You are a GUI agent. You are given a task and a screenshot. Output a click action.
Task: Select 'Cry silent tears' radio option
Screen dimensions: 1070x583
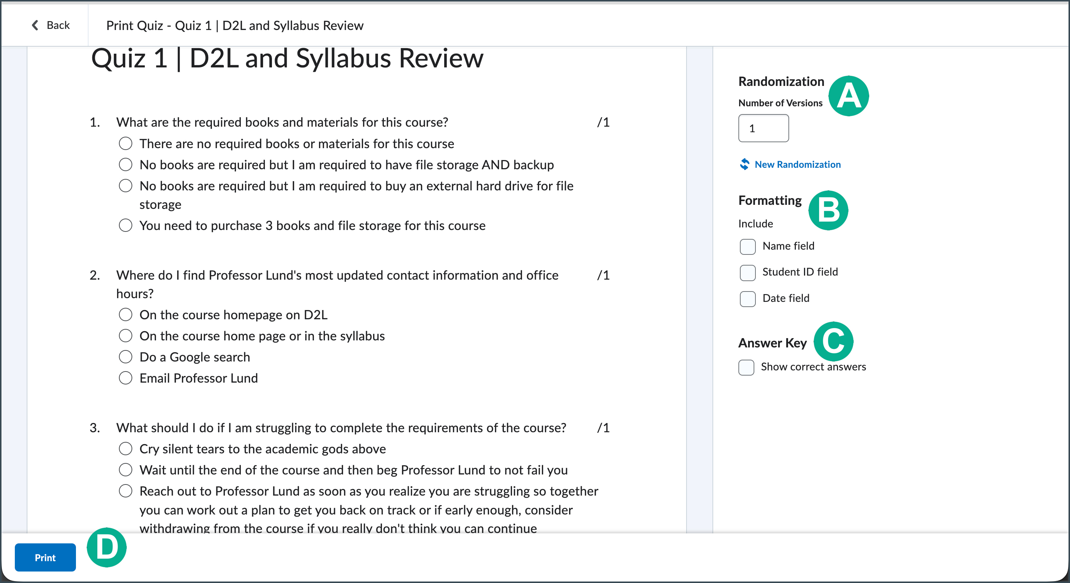tap(126, 449)
